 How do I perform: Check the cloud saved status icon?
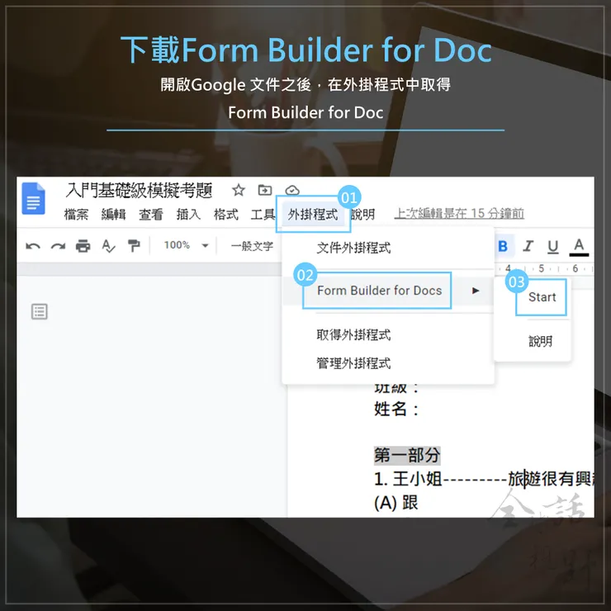click(x=291, y=190)
